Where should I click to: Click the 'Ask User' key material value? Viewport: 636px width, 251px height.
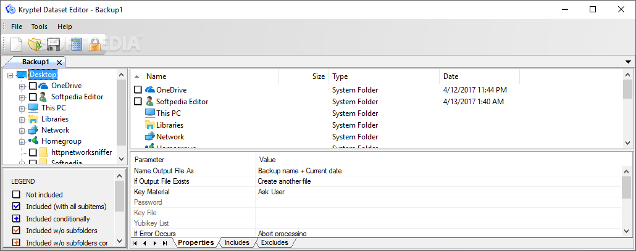(438, 192)
